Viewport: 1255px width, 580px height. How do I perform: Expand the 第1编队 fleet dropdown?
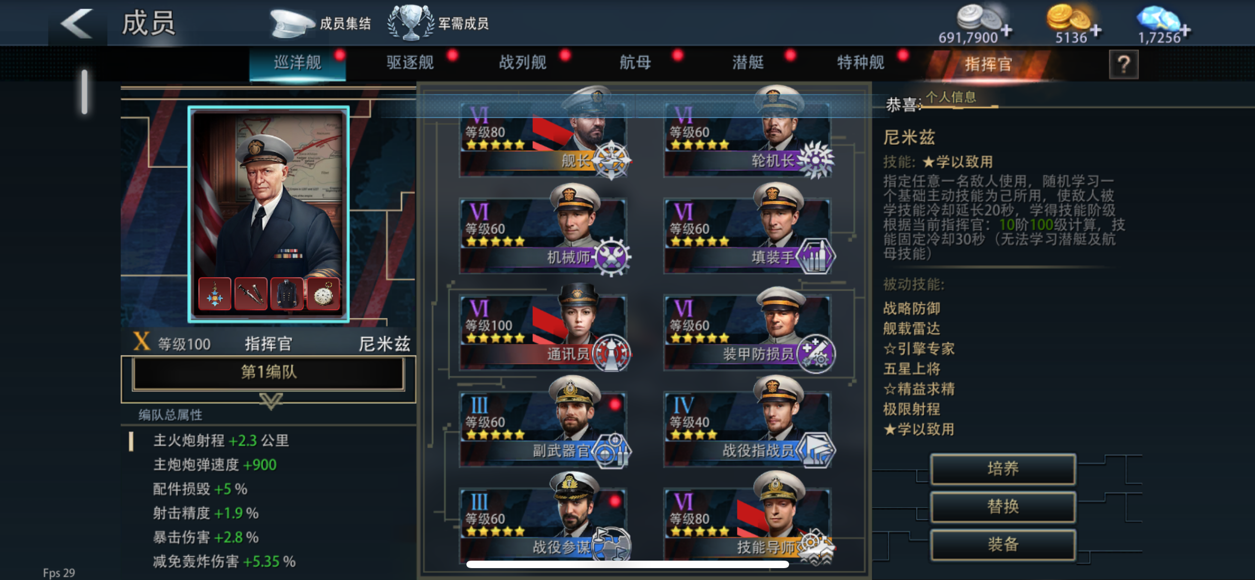(268, 372)
